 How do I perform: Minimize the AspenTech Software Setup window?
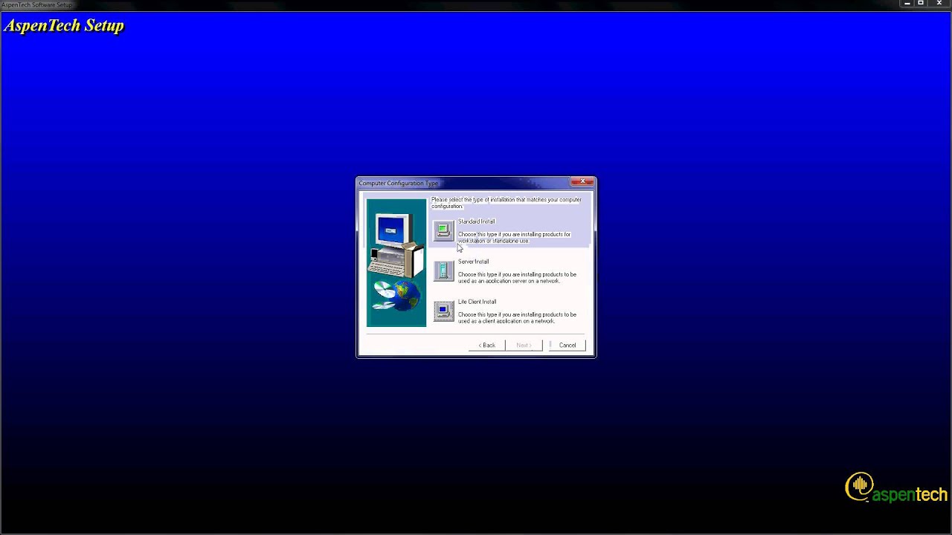[x=907, y=4]
